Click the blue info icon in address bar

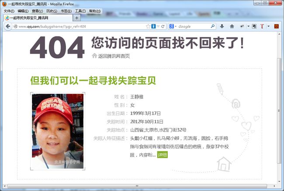pyautogui.click(x=153, y=27)
